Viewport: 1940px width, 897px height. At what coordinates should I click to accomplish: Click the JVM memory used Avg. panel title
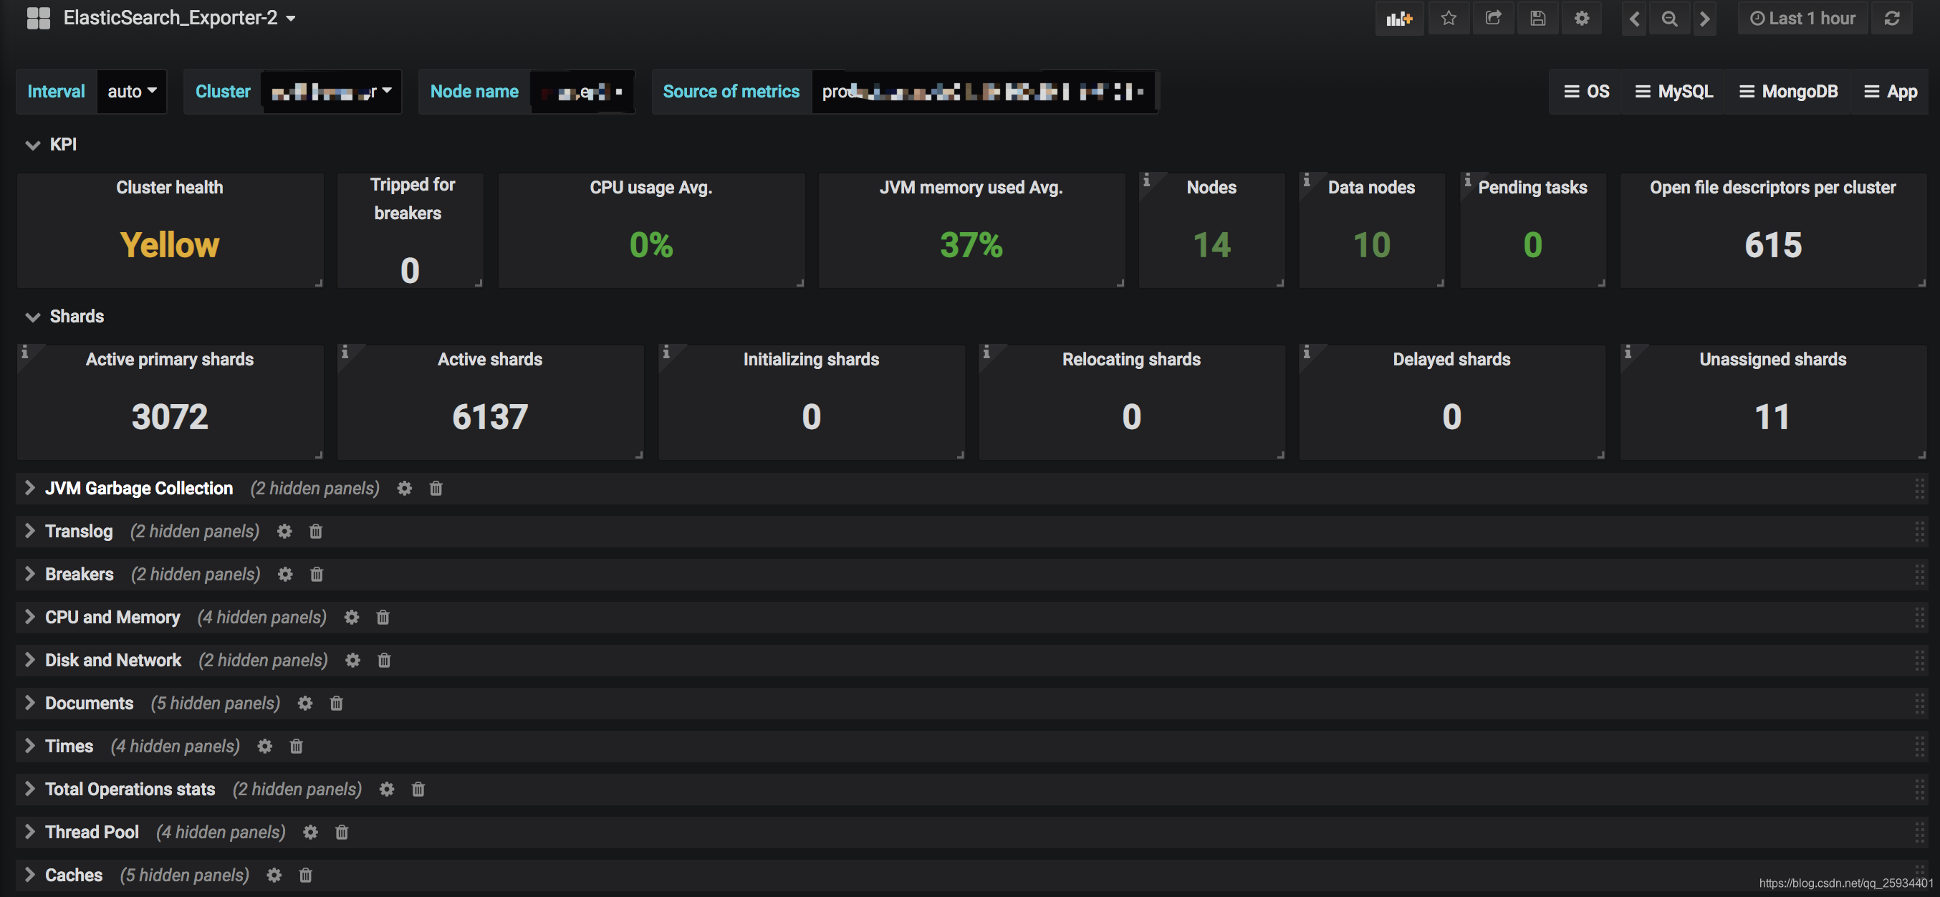click(x=971, y=187)
